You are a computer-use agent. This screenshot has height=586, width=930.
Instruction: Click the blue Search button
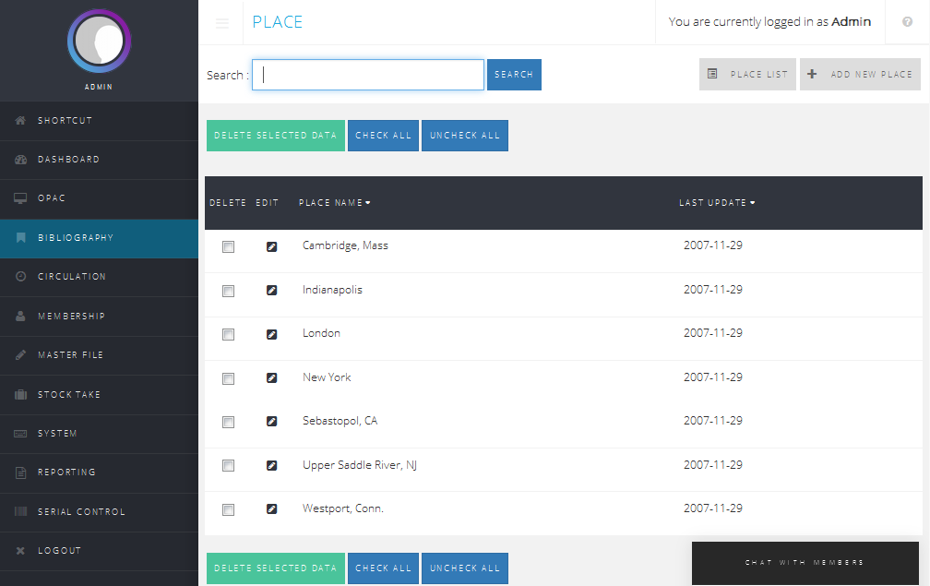[514, 75]
